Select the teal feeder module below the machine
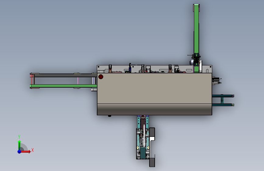 (143, 137)
